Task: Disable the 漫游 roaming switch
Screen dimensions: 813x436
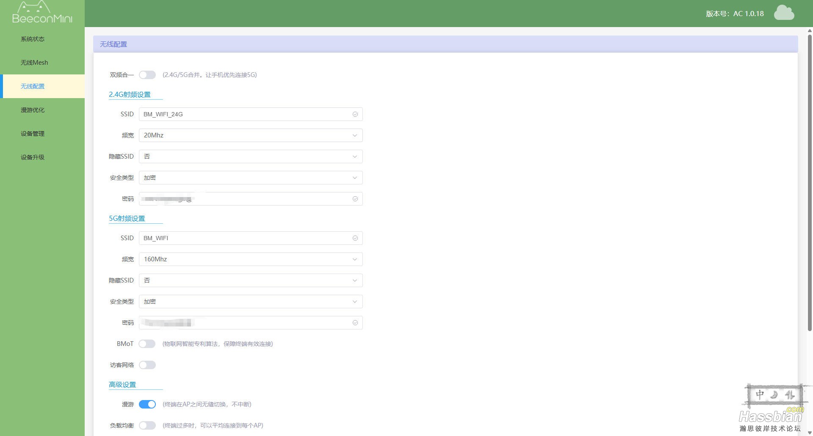Action: click(147, 404)
